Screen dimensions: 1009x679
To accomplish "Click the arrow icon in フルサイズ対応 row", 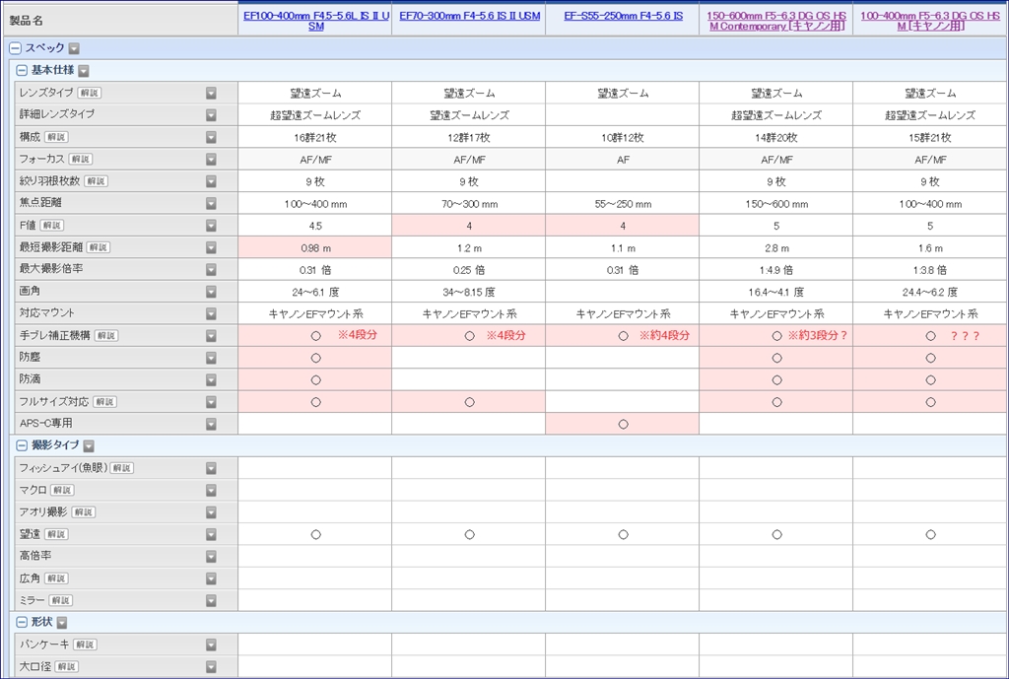I will 211,402.
